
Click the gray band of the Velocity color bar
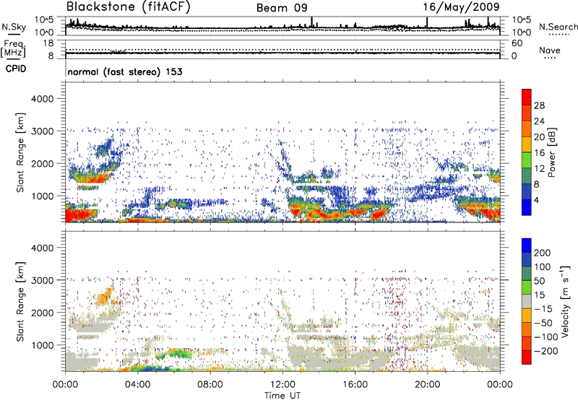pyautogui.click(x=527, y=302)
